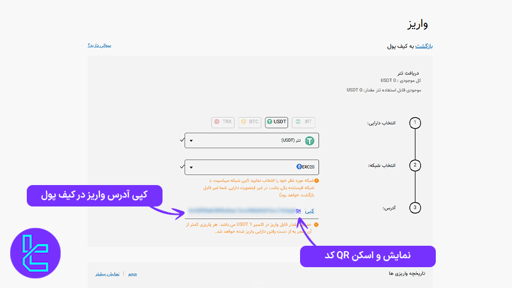Click the blurred deposit address field
The image size is (512, 288).
(x=242, y=211)
